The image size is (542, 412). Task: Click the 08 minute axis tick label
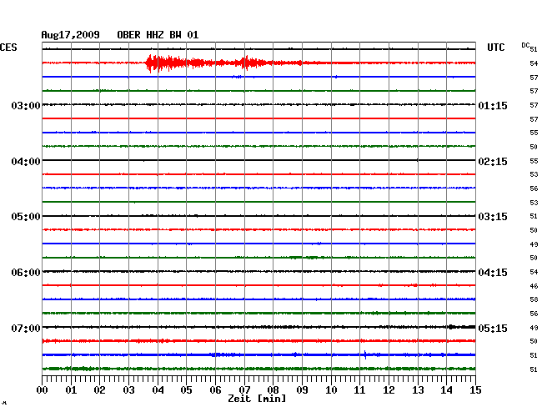(273, 390)
